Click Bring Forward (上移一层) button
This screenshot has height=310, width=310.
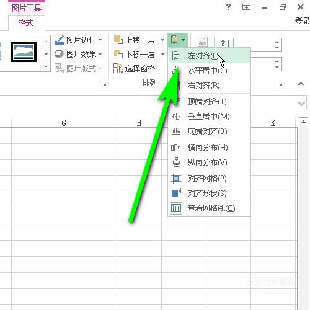tap(135, 40)
